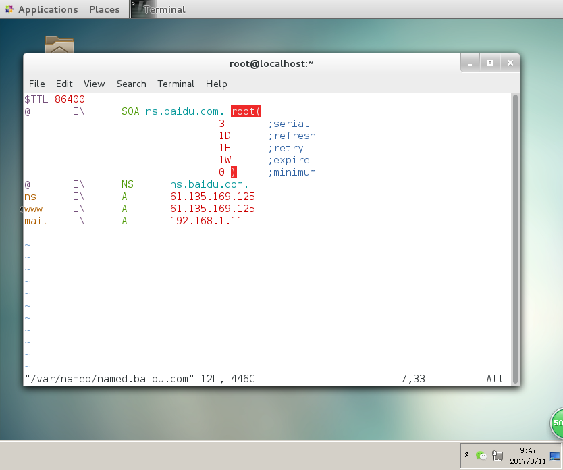Click the mail hostname entry
563x470 pixels.
(x=36, y=221)
